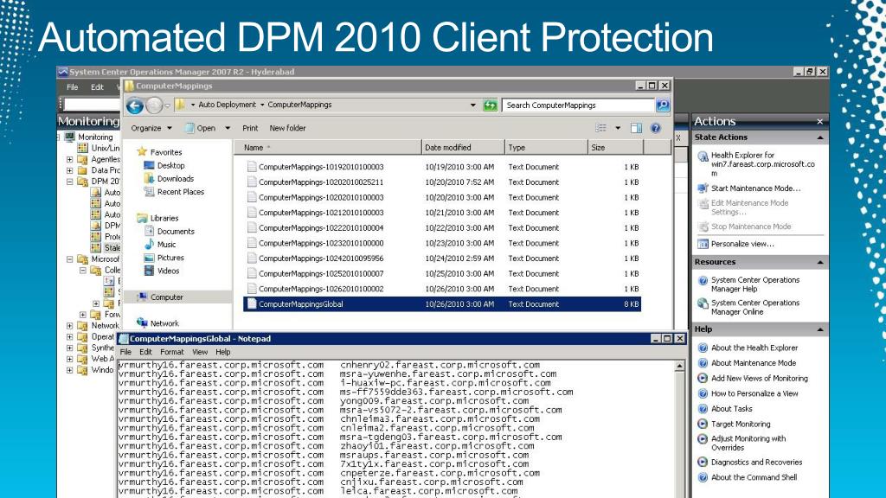Select file ComputerMappings-10242010095956

(321, 259)
